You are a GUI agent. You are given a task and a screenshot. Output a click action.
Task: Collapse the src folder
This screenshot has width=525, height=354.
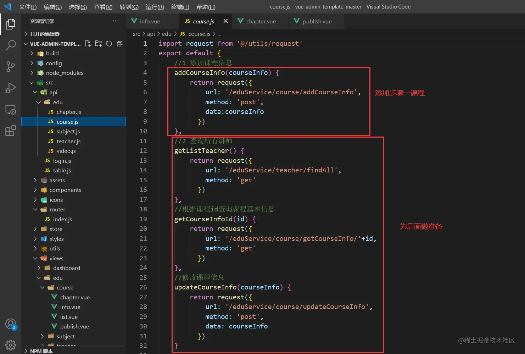73,83
